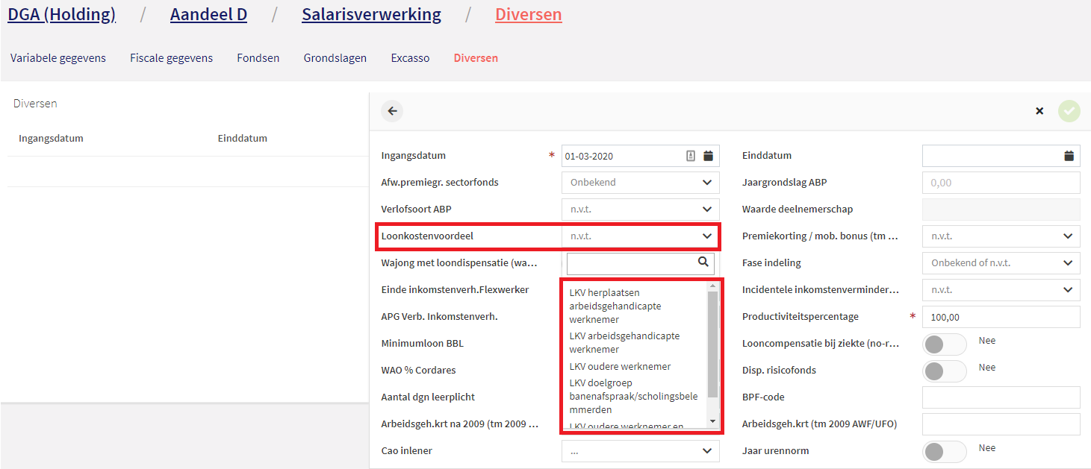Open calendar picker for Ingangsdatum

click(x=708, y=156)
